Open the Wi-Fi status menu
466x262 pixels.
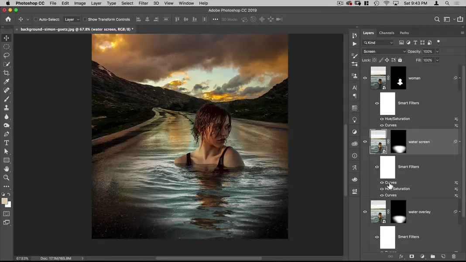click(x=386, y=3)
